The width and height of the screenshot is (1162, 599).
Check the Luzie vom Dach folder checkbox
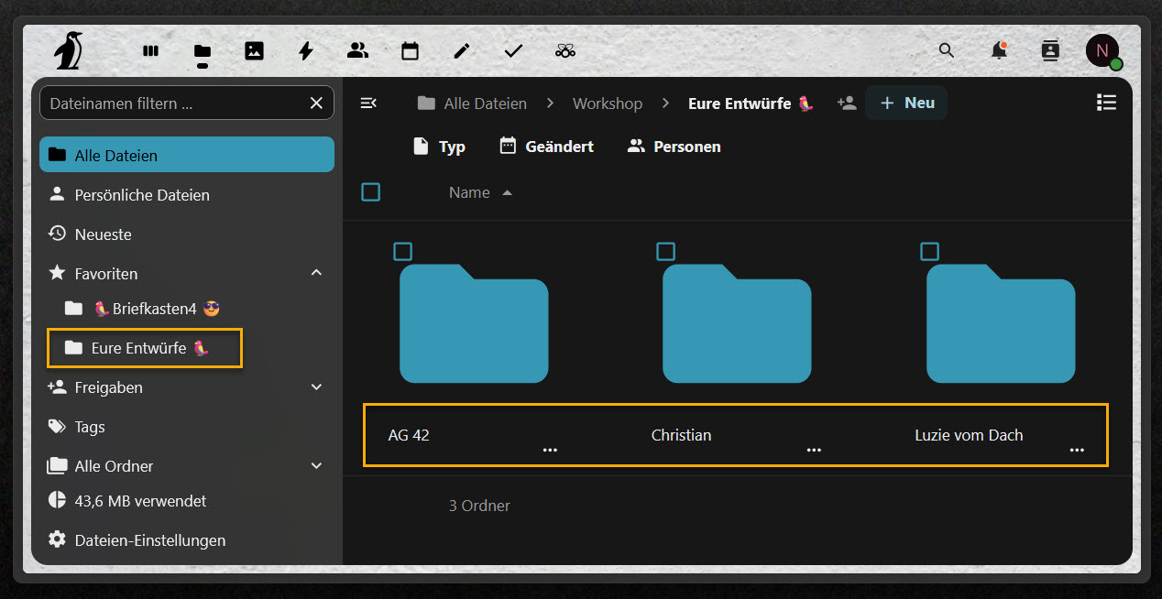pos(930,252)
